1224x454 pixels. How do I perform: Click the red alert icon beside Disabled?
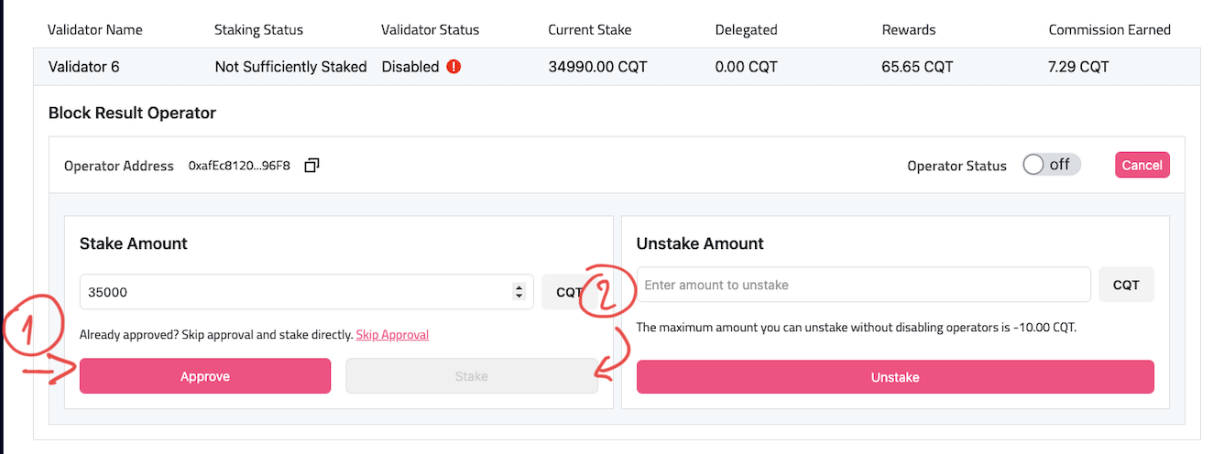coord(454,67)
